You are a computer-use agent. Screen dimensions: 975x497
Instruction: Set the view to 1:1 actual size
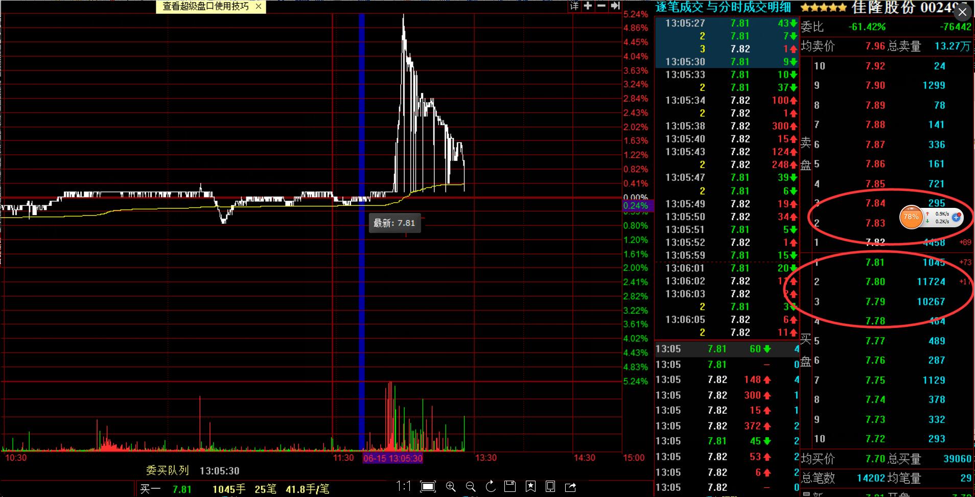[404, 486]
